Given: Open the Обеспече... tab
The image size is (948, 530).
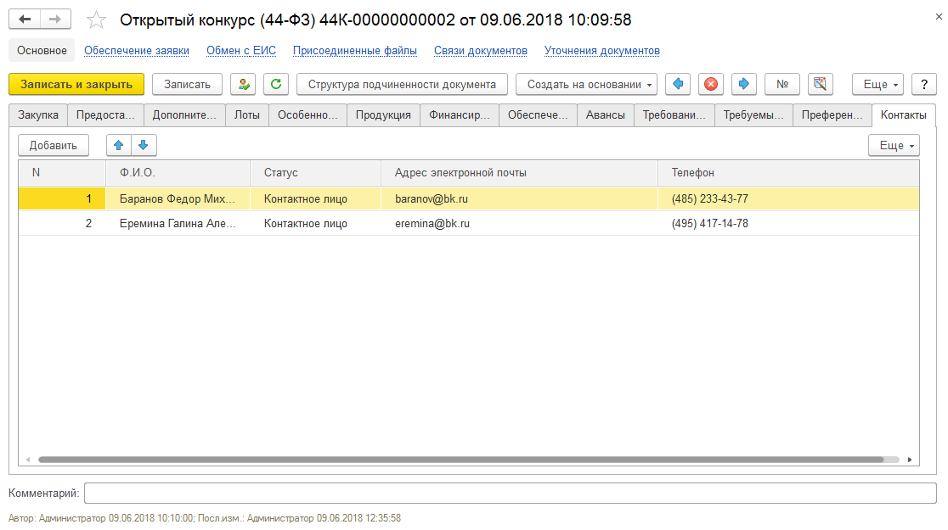Looking at the screenshot, I should pos(538,115).
